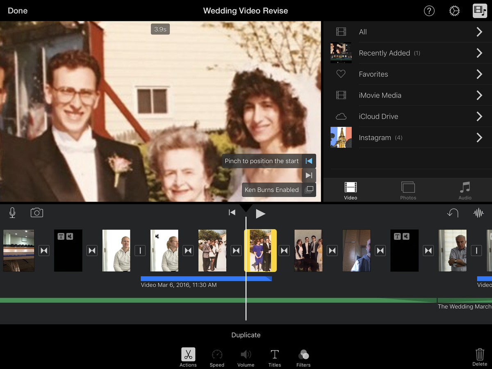Click the Recently Added thumbnail
Viewport: 492px width, 369px height.
[x=341, y=53]
